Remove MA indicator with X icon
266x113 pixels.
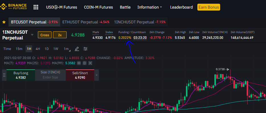[x=90, y=63]
